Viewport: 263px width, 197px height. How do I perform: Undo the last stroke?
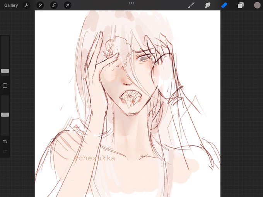5,142
